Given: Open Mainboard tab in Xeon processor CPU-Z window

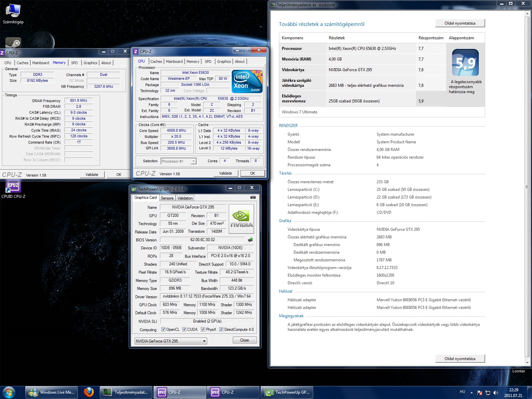Looking at the screenshot, I should (174, 62).
